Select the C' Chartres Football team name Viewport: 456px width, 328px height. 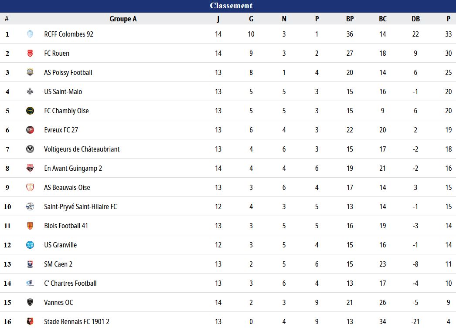point(70,283)
